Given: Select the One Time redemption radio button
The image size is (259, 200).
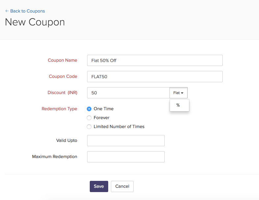Looking at the screenshot, I should click(x=89, y=109).
